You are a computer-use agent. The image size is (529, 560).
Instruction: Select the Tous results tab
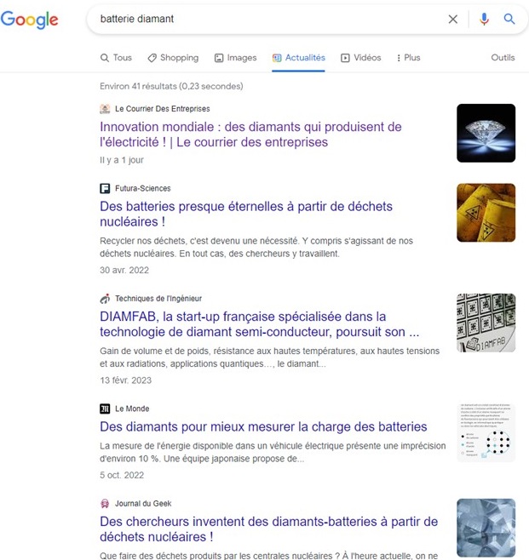click(116, 58)
